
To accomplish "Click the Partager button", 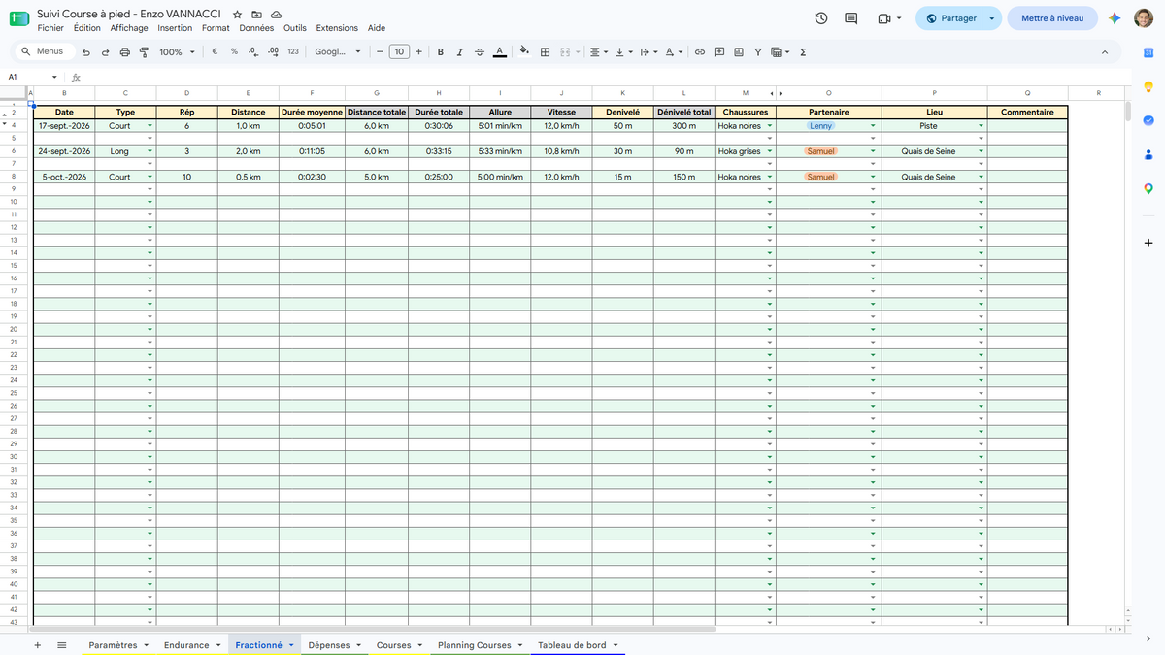I will (x=949, y=18).
